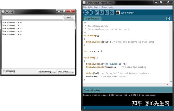Open the Sketch menu

pos(97,7)
